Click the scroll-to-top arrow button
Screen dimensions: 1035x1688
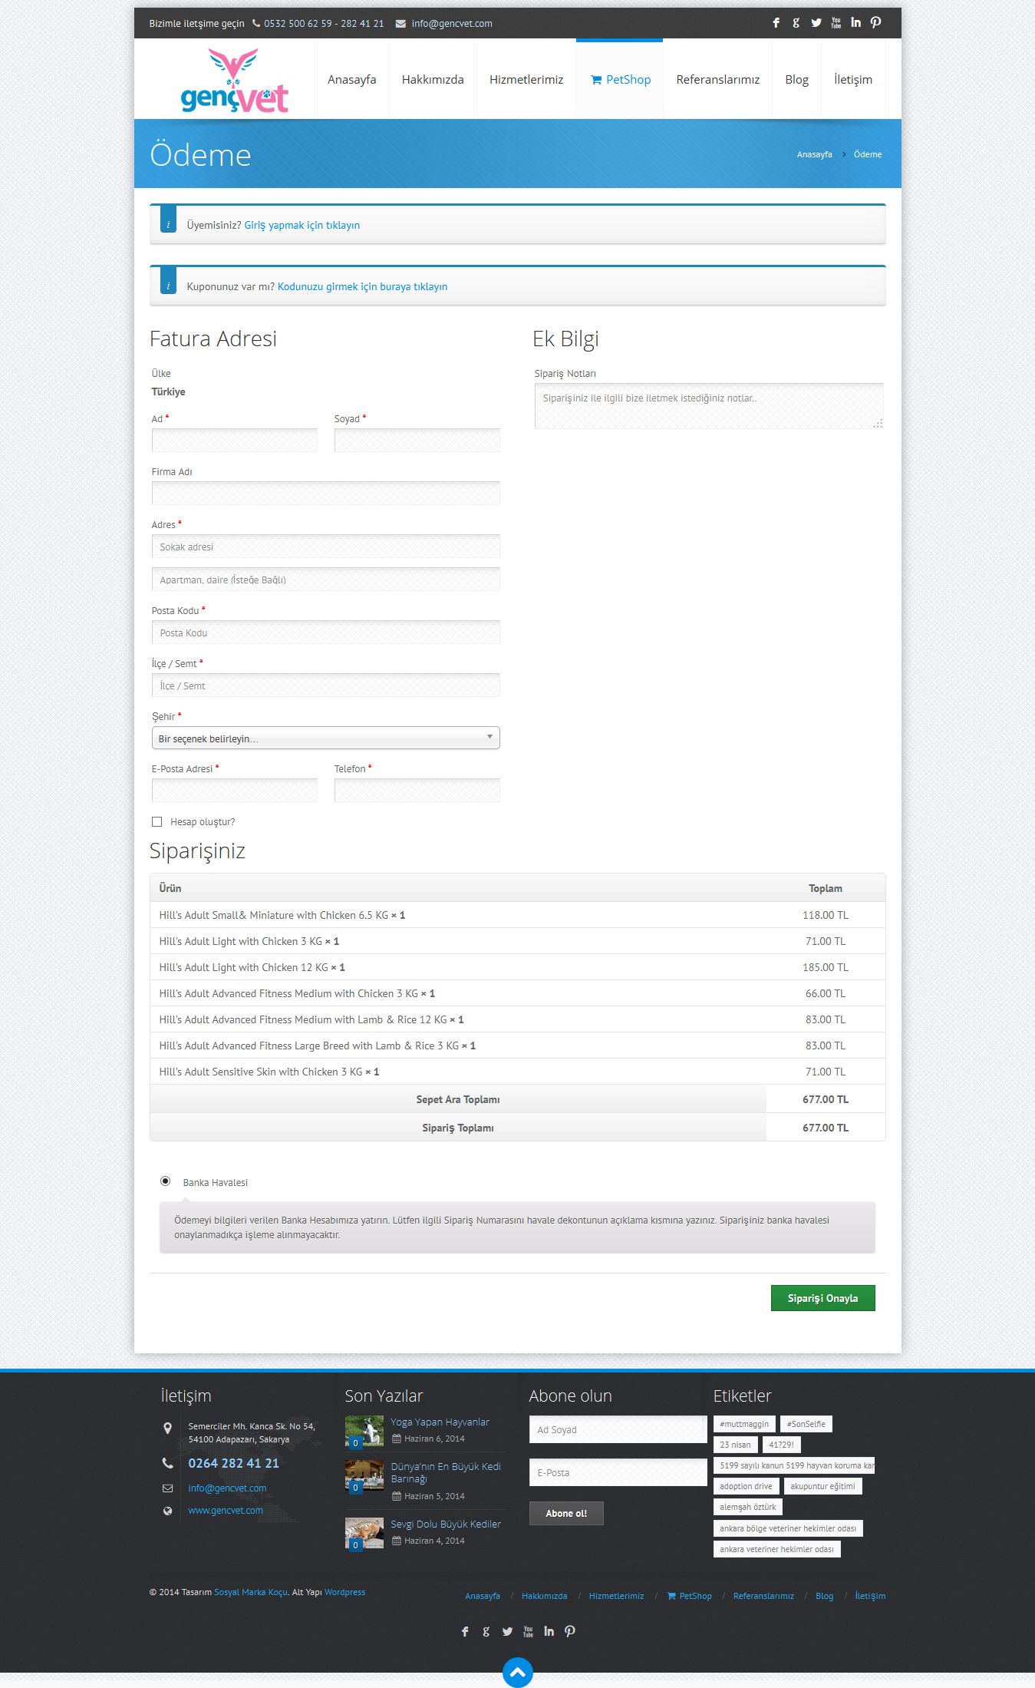point(518,1672)
